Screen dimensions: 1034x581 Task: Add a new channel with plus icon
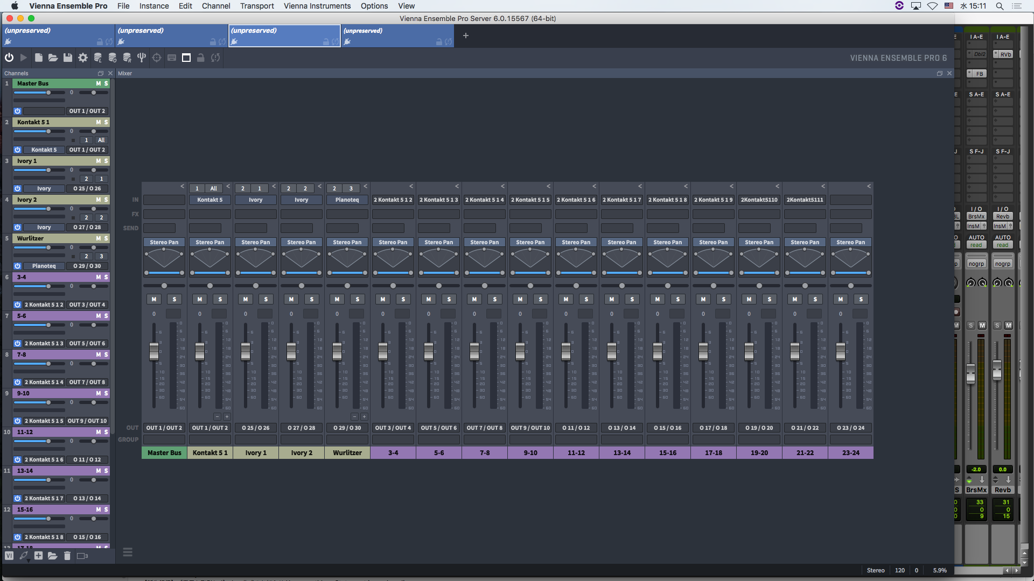tap(38, 556)
